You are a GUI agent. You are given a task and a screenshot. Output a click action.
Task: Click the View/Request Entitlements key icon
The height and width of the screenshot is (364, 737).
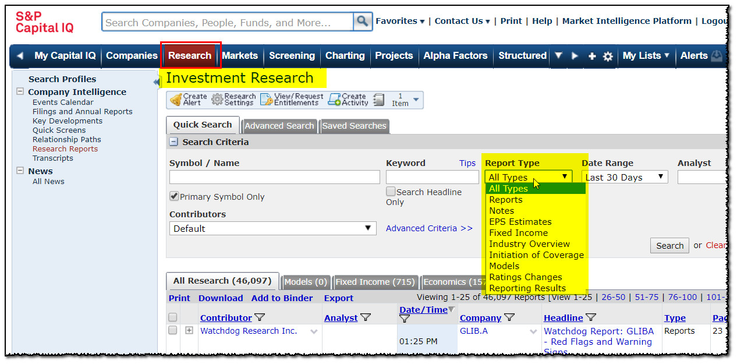[266, 100]
